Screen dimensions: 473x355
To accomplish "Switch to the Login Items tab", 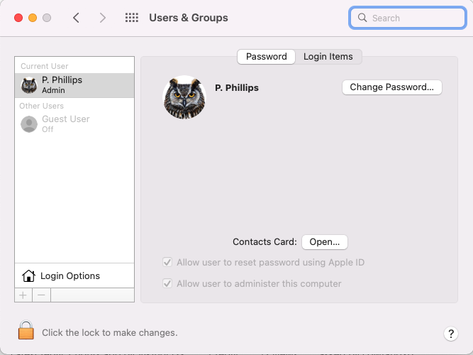I will pos(328,57).
